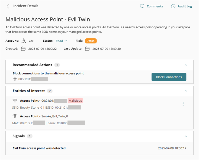Open the Comments speech bubble icon

[142, 6]
